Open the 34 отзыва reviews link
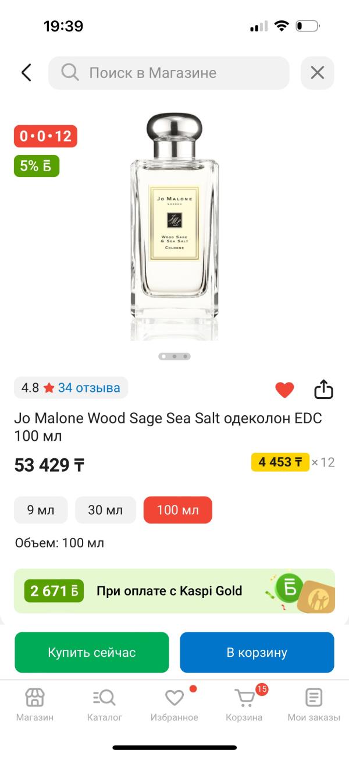Screen dimensions: 349x757 89,387
